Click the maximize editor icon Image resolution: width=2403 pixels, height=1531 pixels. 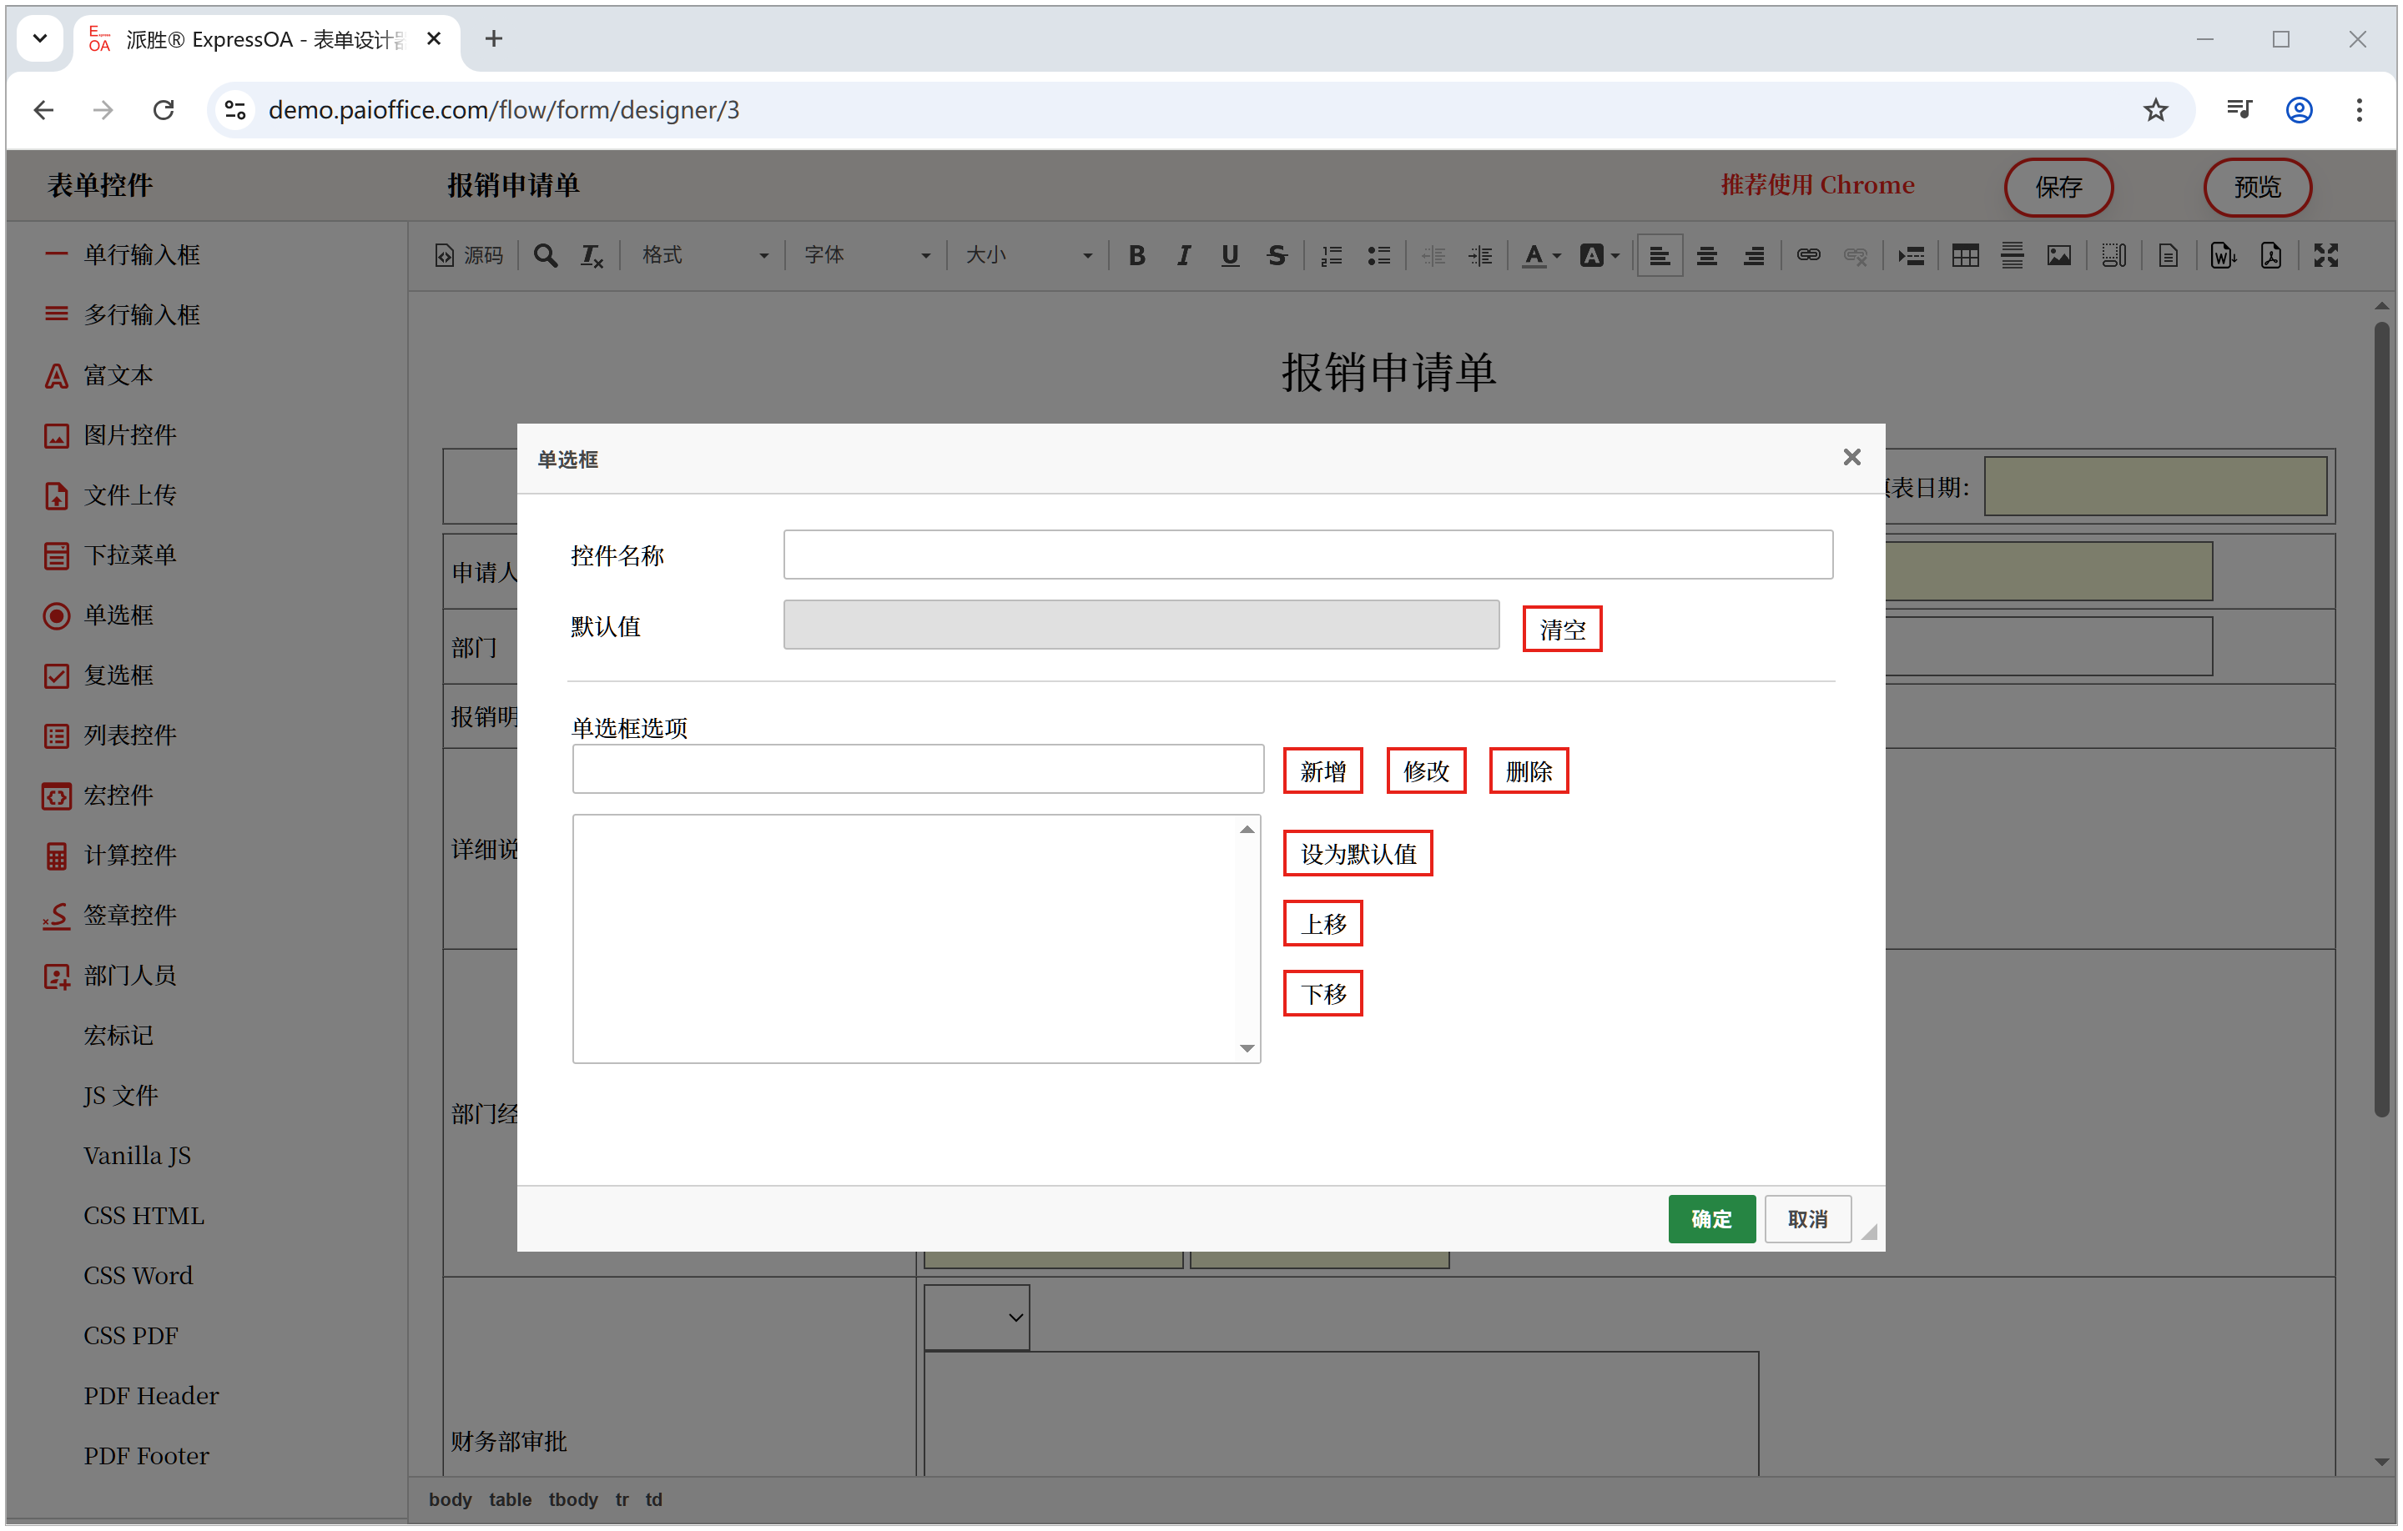pyautogui.click(x=2325, y=256)
